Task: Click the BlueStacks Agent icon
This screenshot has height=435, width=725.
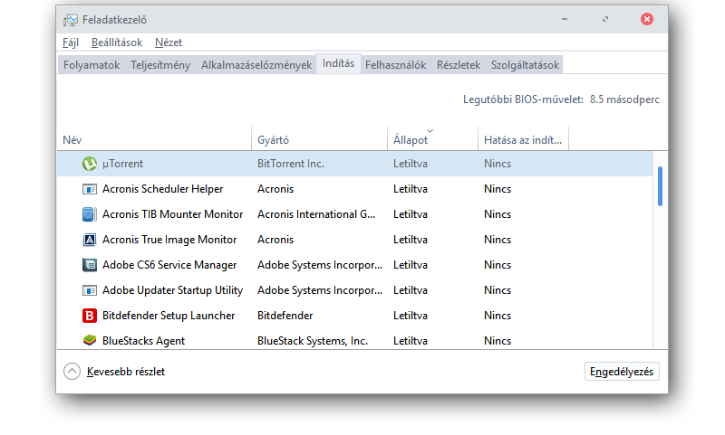Action: point(90,341)
